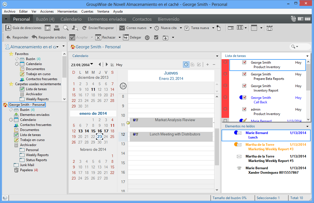The width and height of the screenshot is (314, 203).
Task: Open the Herramientas menu
Action: [67, 11]
